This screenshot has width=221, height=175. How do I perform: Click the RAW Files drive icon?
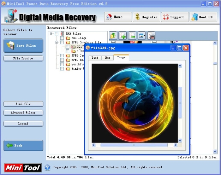click(x=62, y=34)
